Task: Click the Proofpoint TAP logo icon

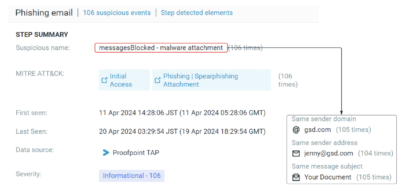Action: [106, 153]
